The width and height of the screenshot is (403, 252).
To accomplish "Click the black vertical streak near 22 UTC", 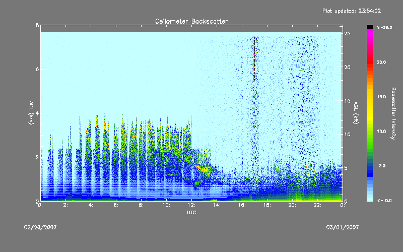I will (x=314, y=53).
